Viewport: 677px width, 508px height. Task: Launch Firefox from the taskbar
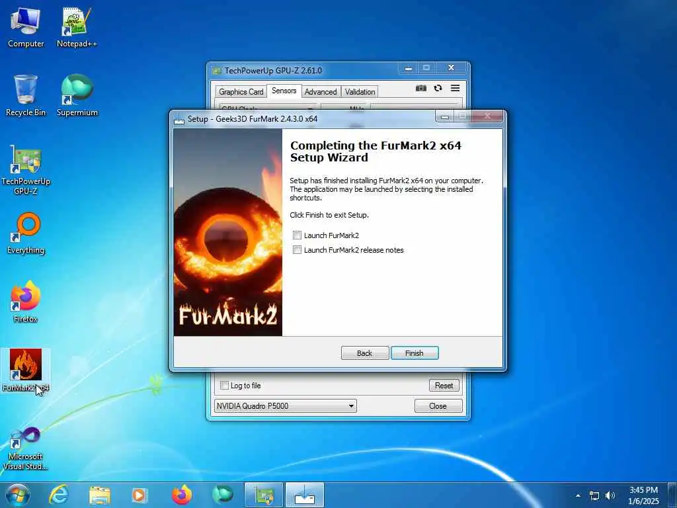(x=182, y=495)
